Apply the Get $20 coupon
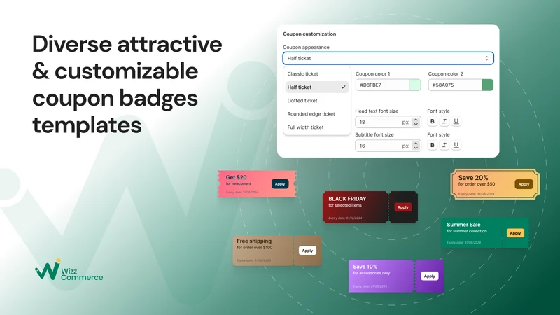The height and width of the screenshot is (315, 560). tap(280, 184)
